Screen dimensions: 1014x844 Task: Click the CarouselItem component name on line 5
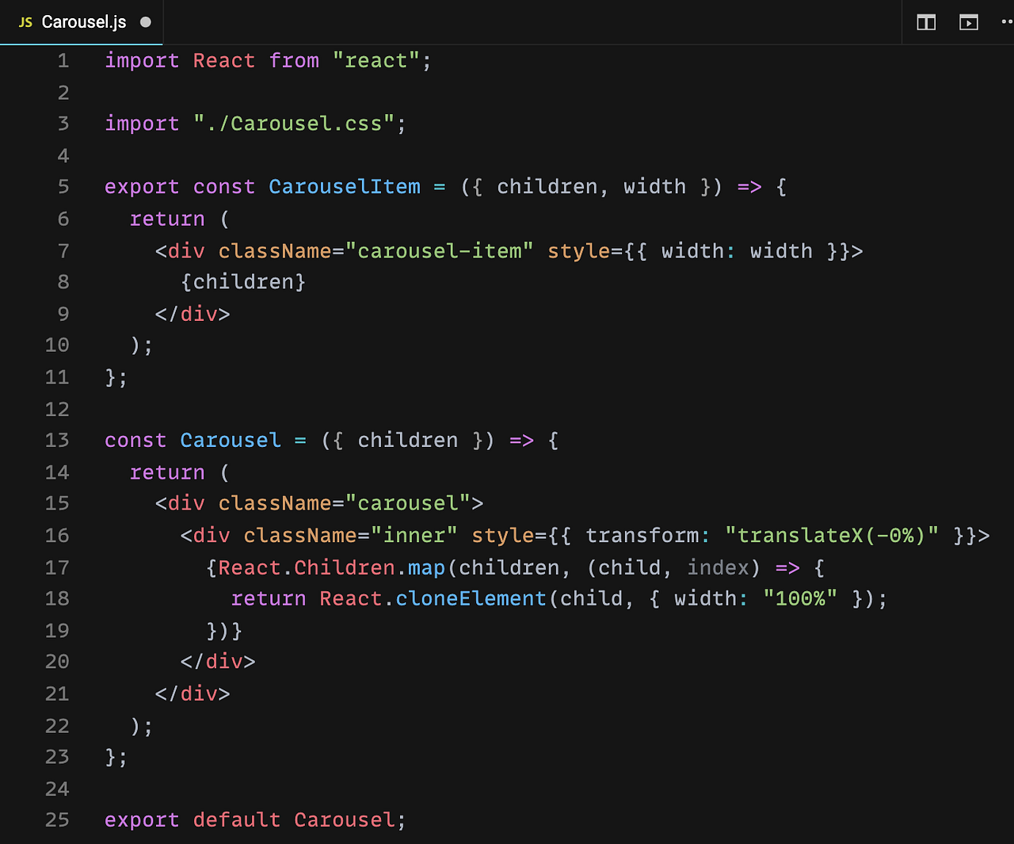click(345, 187)
